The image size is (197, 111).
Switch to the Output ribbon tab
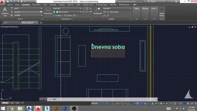[62, 5]
